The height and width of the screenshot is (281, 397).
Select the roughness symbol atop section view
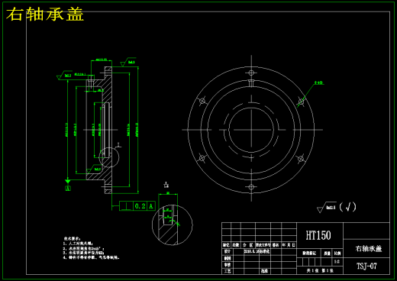click(128, 62)
